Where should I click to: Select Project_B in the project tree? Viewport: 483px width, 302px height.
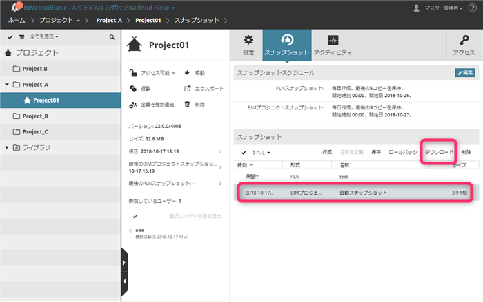coord(61,116)
